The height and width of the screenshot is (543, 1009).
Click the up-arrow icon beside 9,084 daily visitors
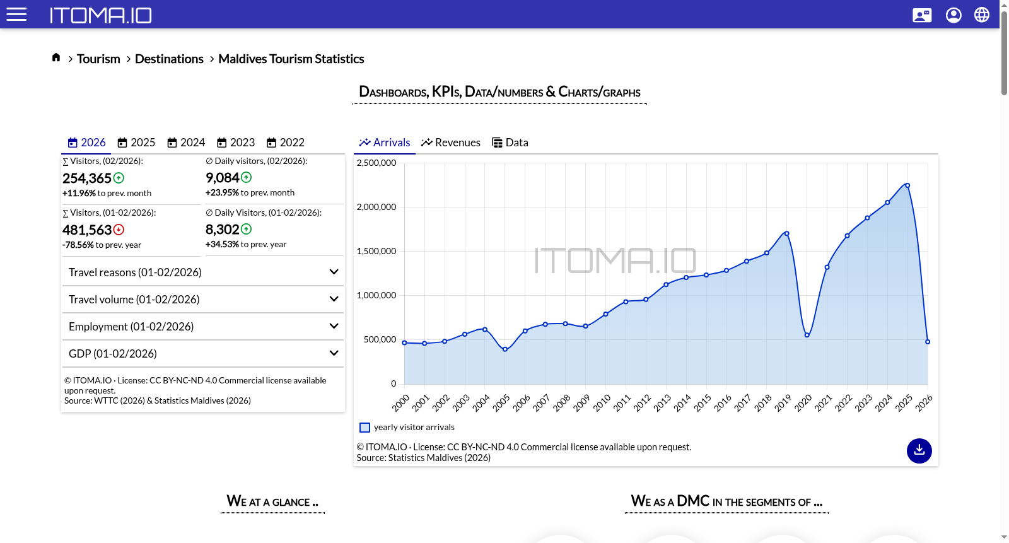click(x=247, y=177)
